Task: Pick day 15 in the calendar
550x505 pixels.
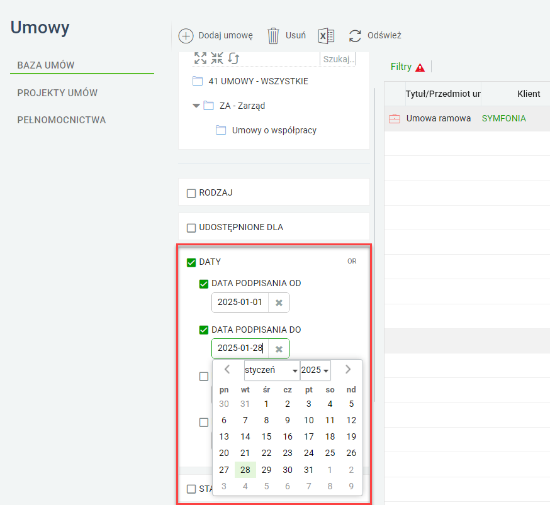Action: click(266, 436)
